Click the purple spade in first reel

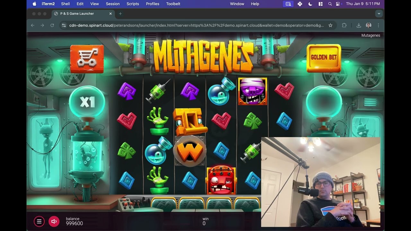coord(127,91)
